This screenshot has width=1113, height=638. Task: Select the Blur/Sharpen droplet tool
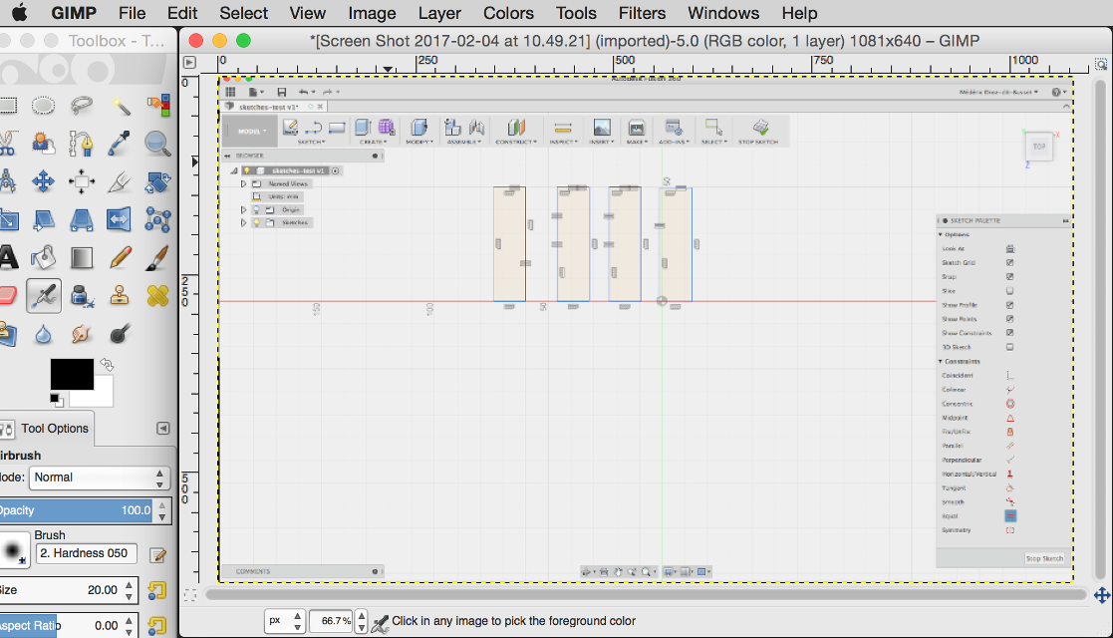pyautogui.click(x=43, y=333)
